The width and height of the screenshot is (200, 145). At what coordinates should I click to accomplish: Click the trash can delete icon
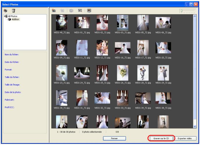(x=13, y=10)
